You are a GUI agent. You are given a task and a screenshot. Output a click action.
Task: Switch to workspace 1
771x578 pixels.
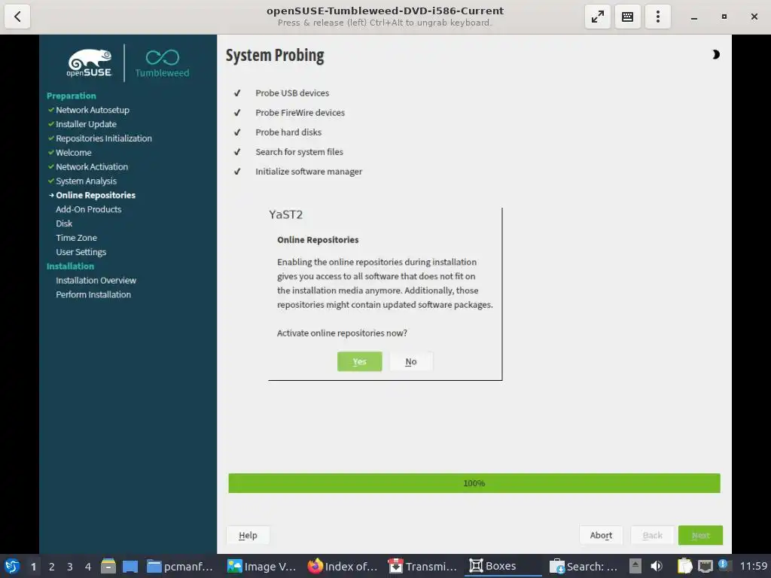coord(33,567)
